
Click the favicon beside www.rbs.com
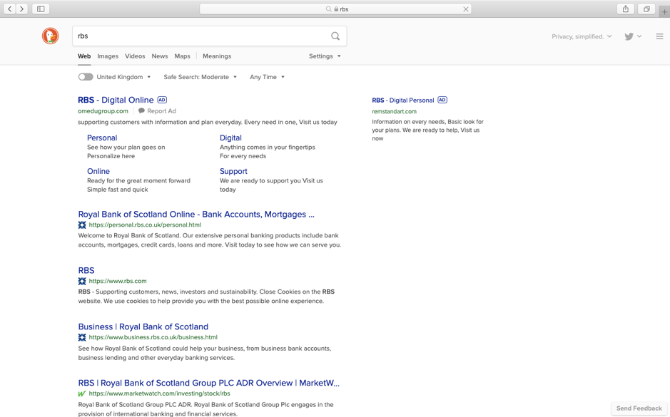[82, 282]
